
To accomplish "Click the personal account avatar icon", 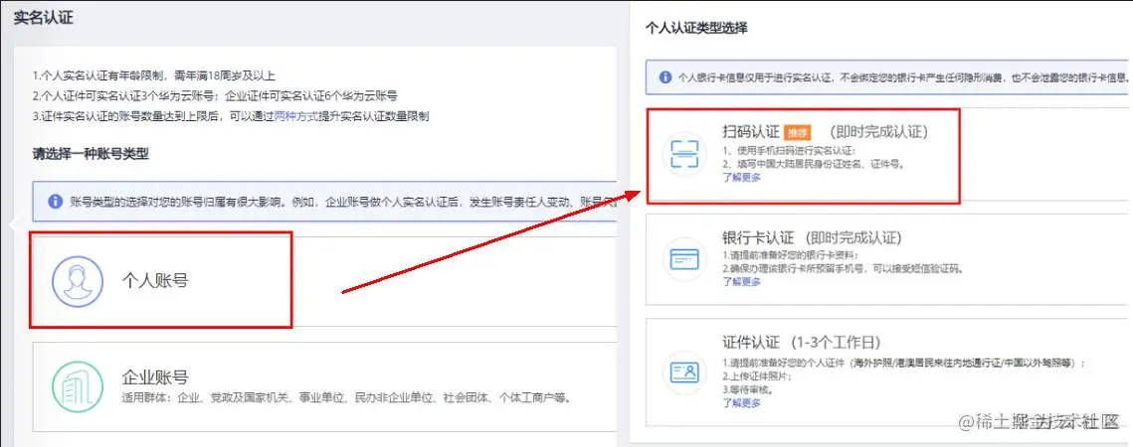I will point(78,282).
